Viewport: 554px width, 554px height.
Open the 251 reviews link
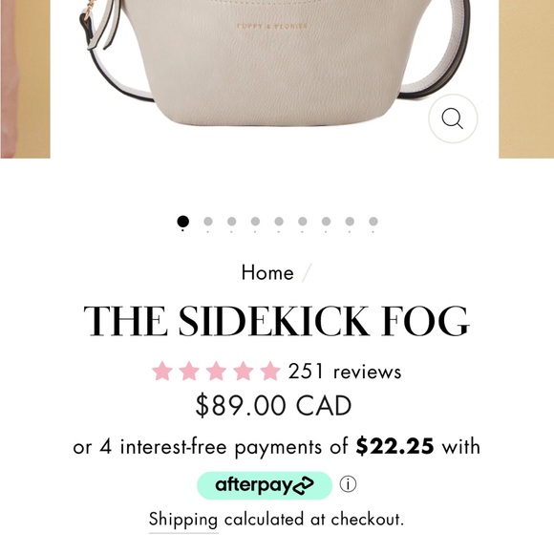345,372
